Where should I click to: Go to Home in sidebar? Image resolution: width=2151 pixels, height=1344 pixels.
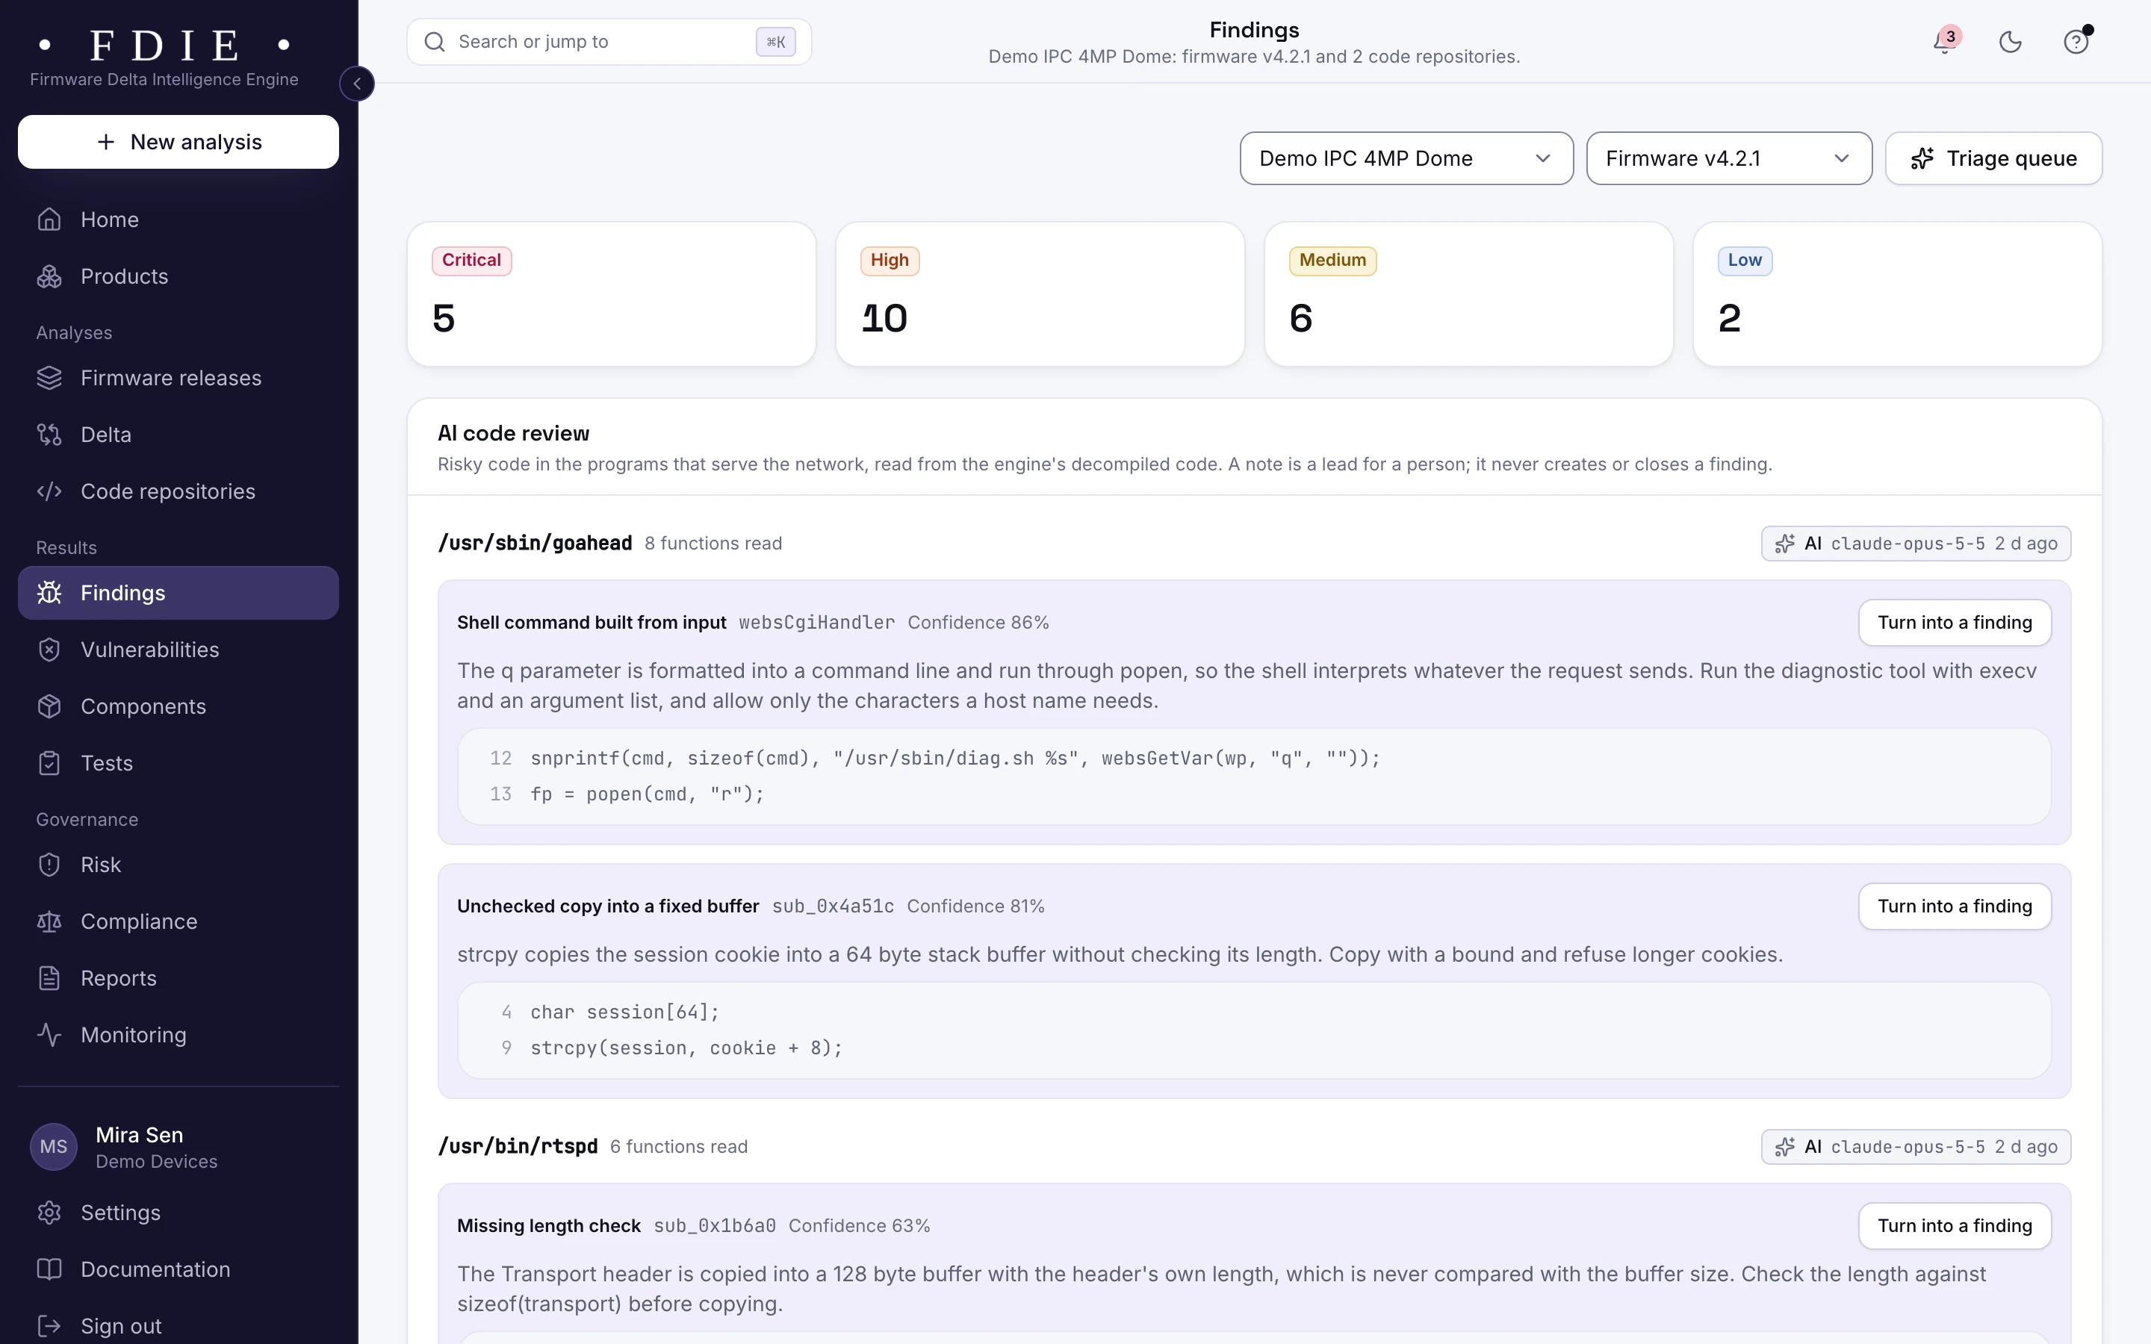pyautogui.click(x=179, y=220)
